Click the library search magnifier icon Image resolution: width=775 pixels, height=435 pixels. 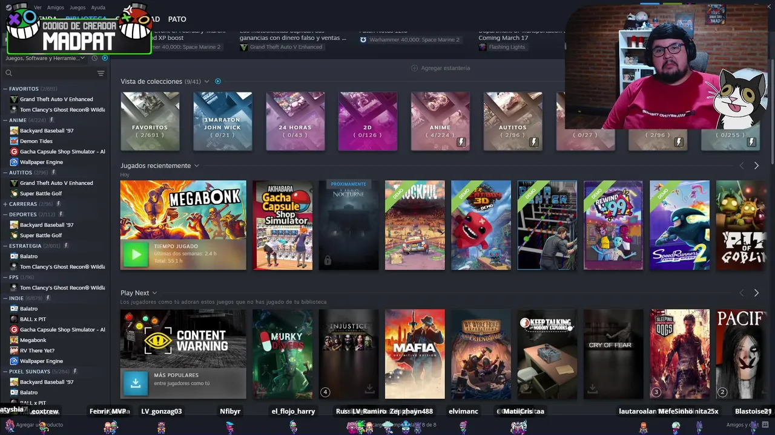point(8,73)
